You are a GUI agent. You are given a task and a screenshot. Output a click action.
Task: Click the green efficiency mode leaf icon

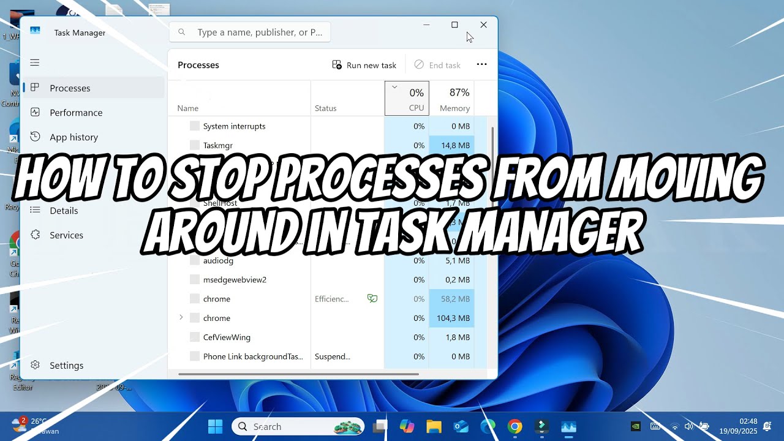372,298
